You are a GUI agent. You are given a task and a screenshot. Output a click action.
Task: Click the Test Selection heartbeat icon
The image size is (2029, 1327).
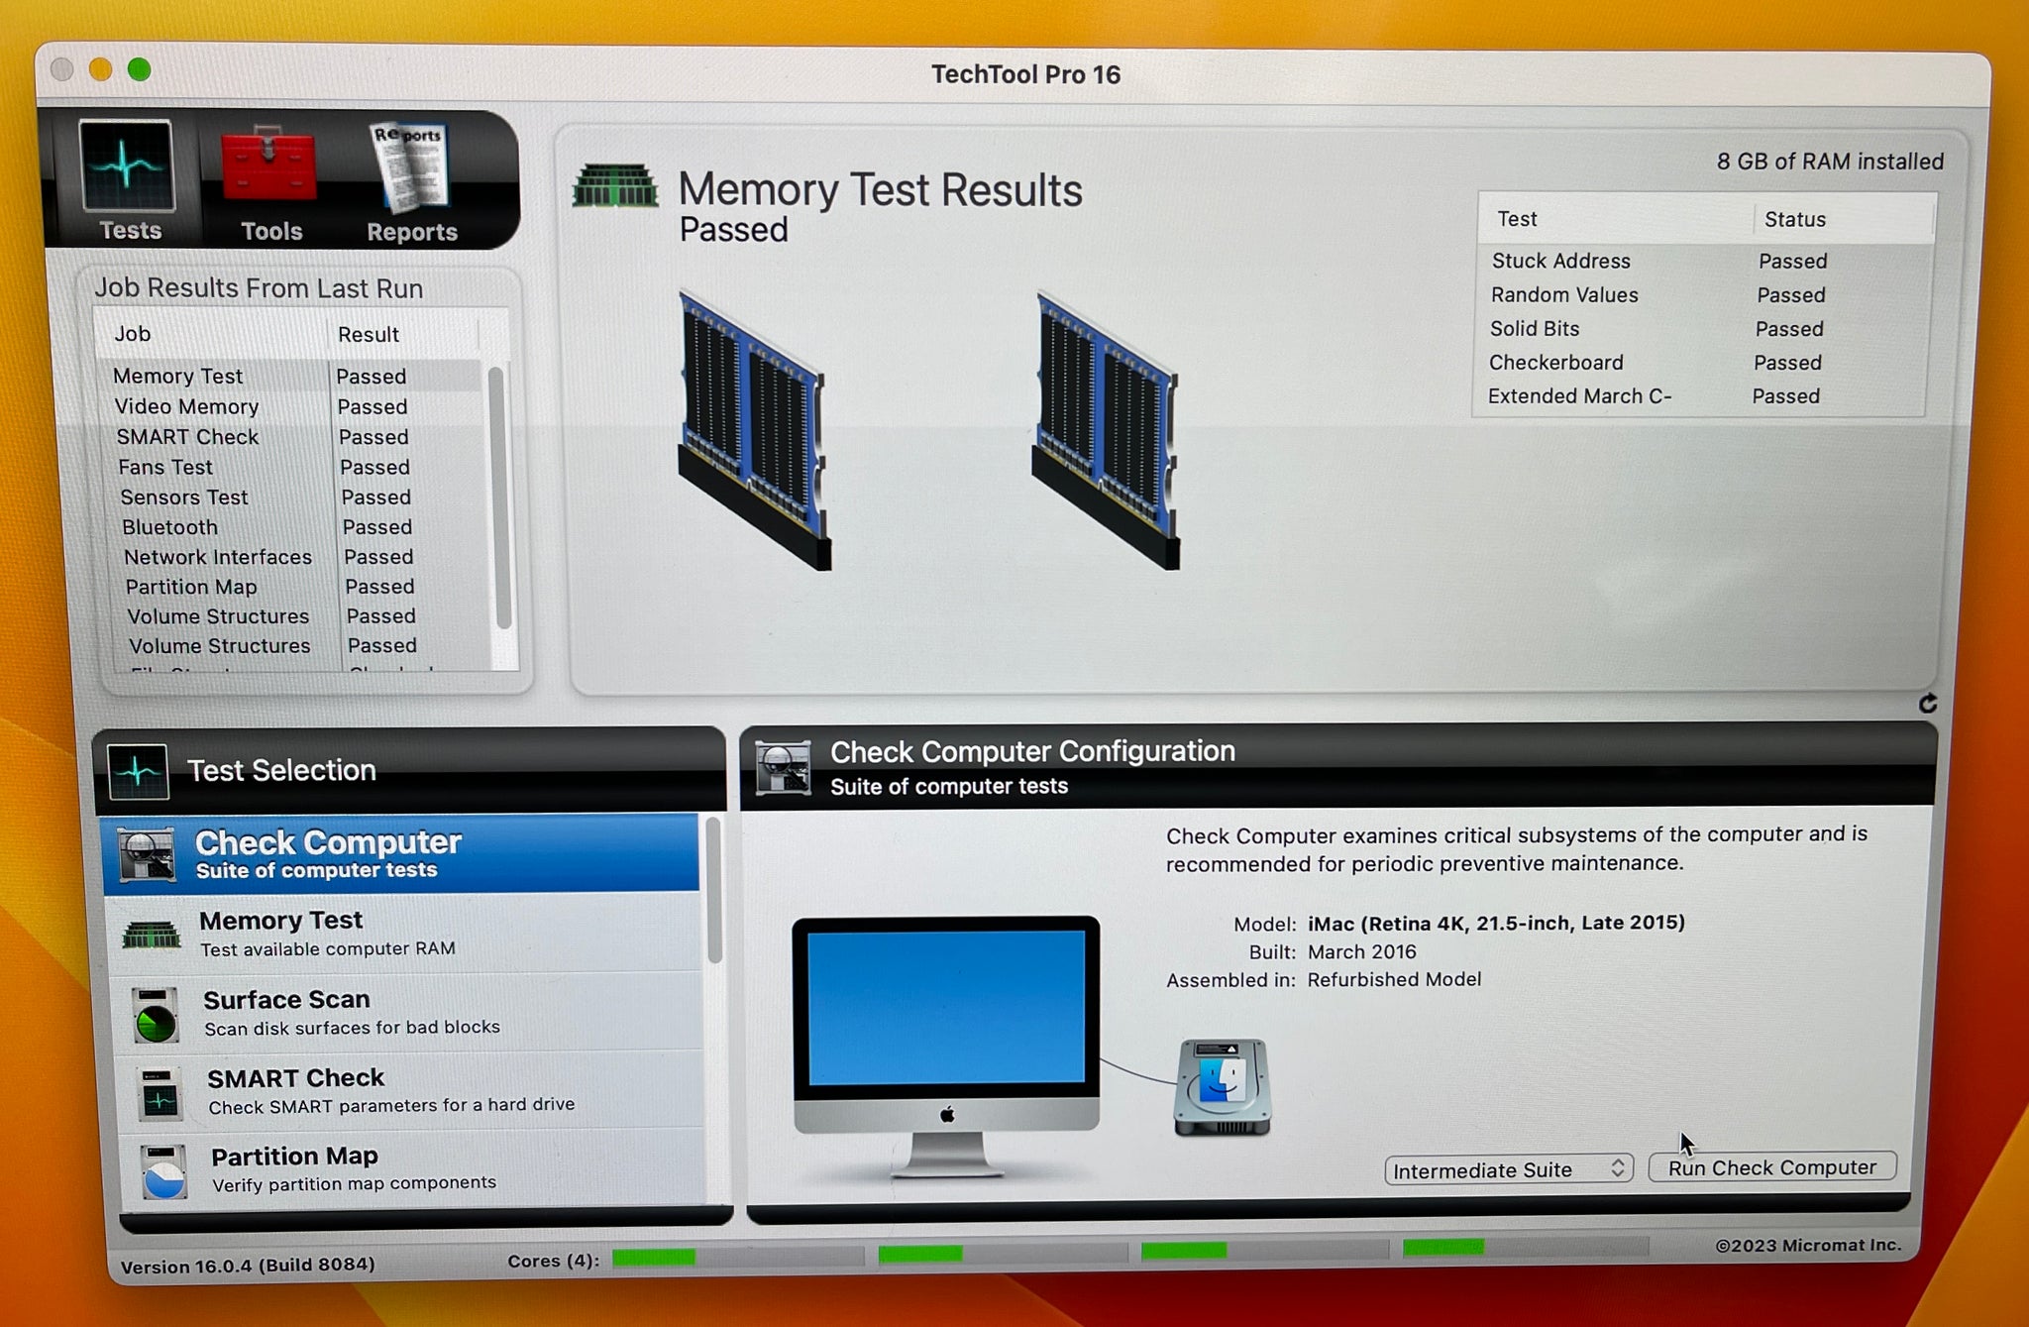(138, 771)
